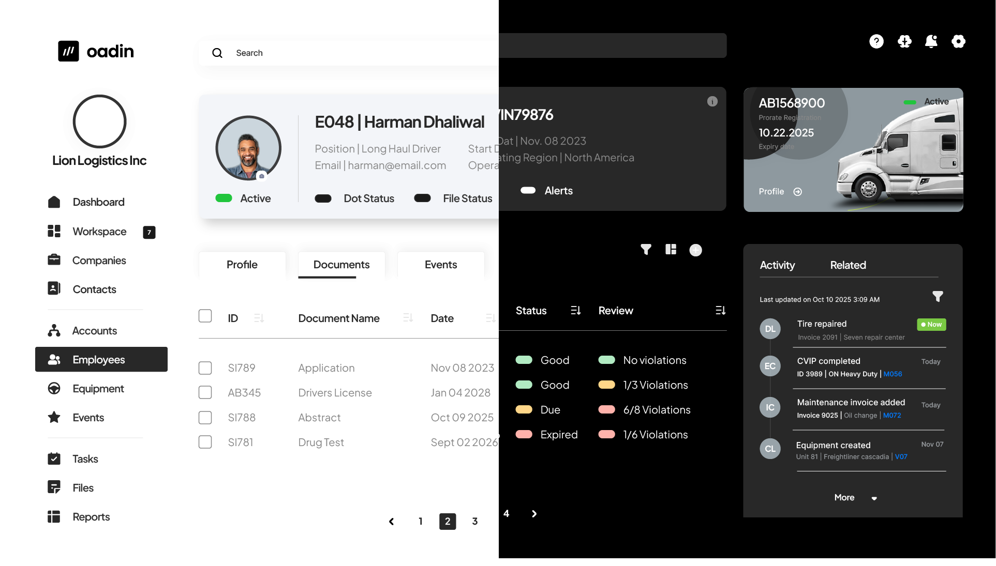Open the Related tab in the activity panel
This screenshot has height=566, width=996.
[848, 265]
